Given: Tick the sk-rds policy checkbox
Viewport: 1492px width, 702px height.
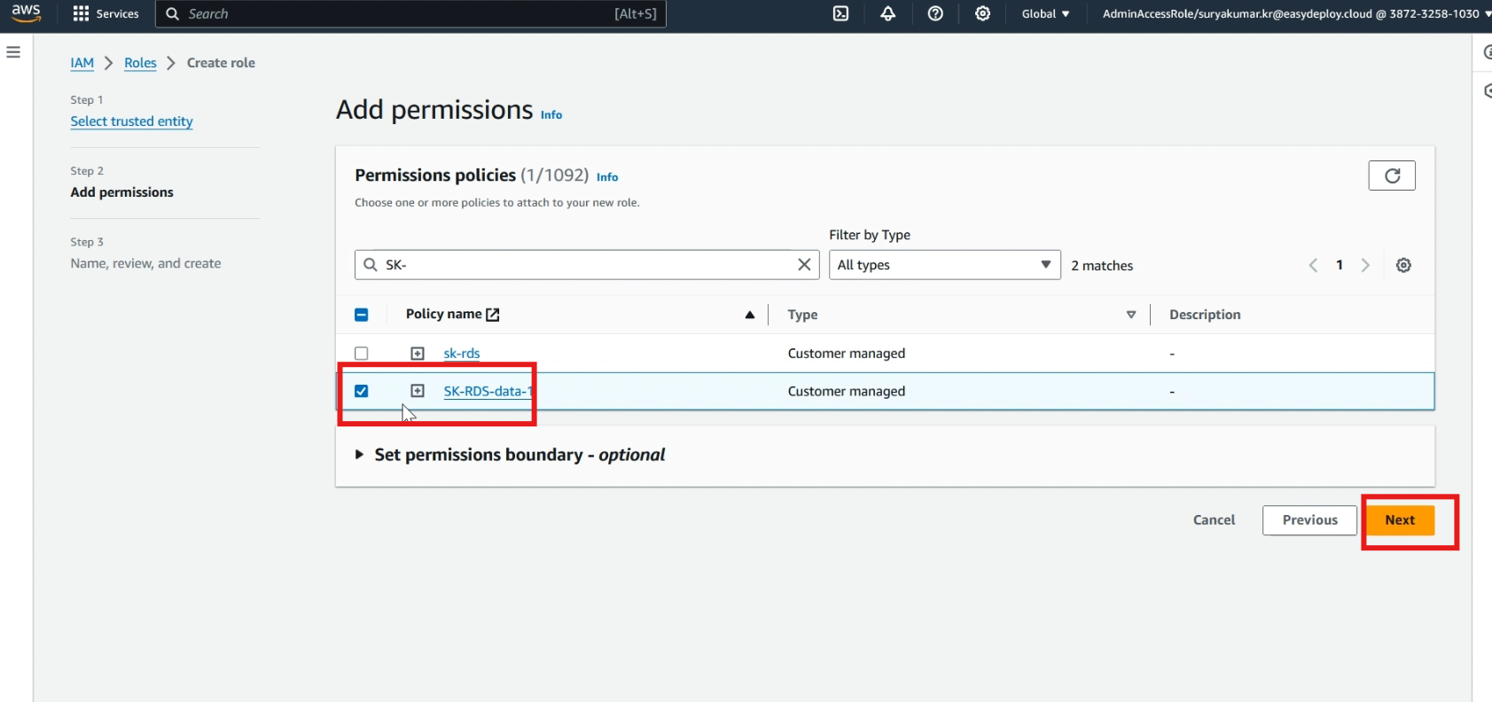Looking at the screenshot, I should (362, 354).
